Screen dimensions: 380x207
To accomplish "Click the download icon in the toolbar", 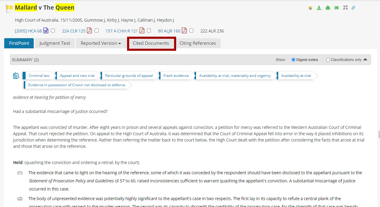I will (319, 8).
